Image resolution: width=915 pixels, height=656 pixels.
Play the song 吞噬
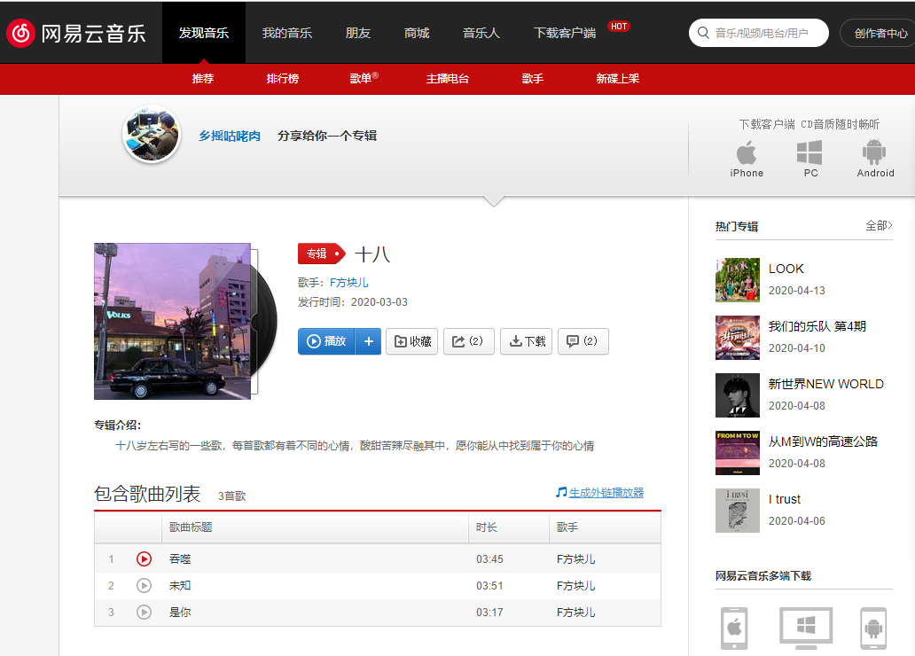(x=144, y=558)
